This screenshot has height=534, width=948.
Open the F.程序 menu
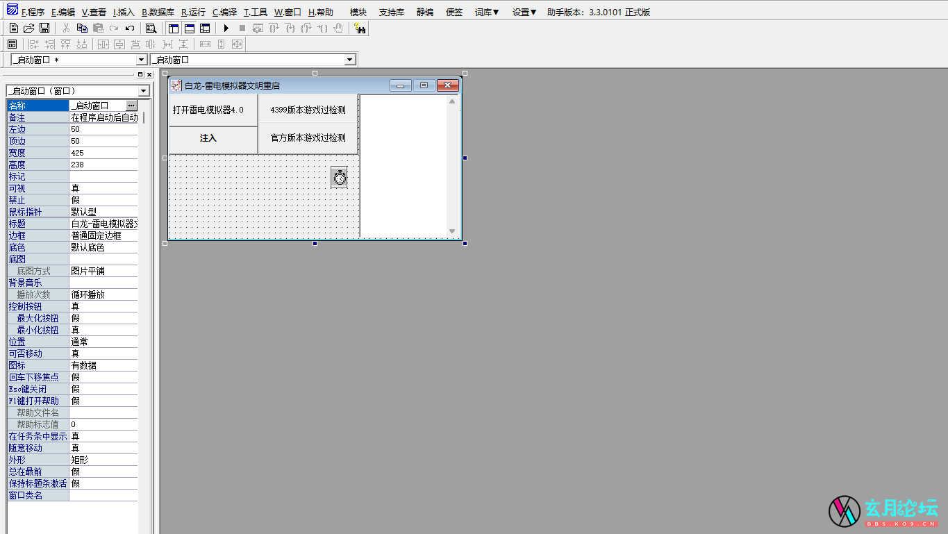pos(33,12)
